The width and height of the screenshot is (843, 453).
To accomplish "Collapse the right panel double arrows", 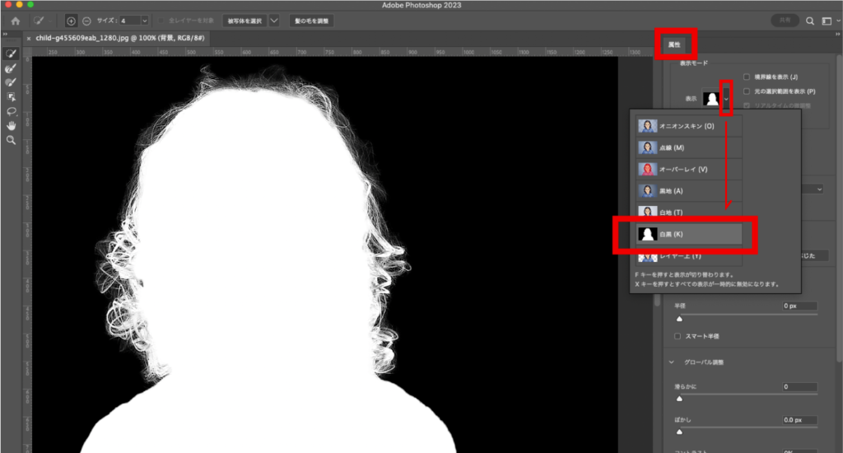I will coord(837,34).
